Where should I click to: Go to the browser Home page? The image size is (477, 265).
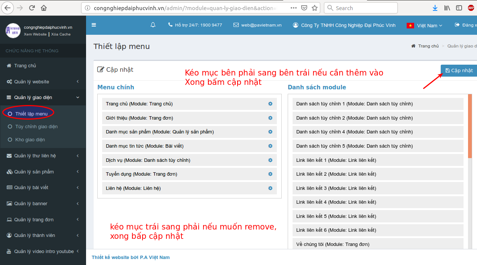pyautogui.click(x=44, y=8)
